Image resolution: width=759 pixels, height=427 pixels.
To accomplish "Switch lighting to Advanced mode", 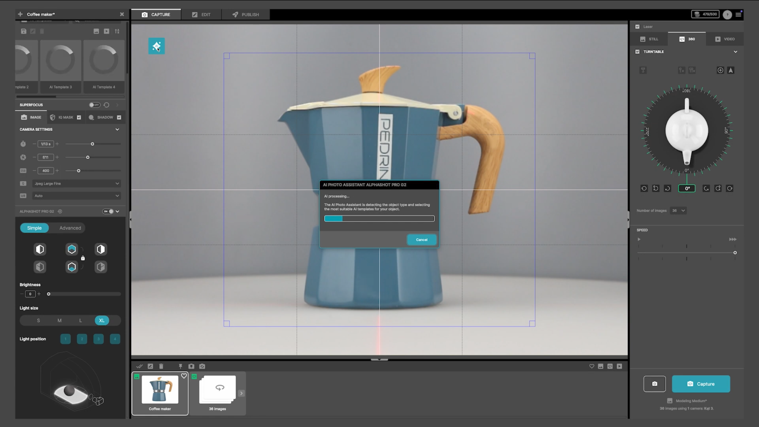I will (x=70, y=228).
